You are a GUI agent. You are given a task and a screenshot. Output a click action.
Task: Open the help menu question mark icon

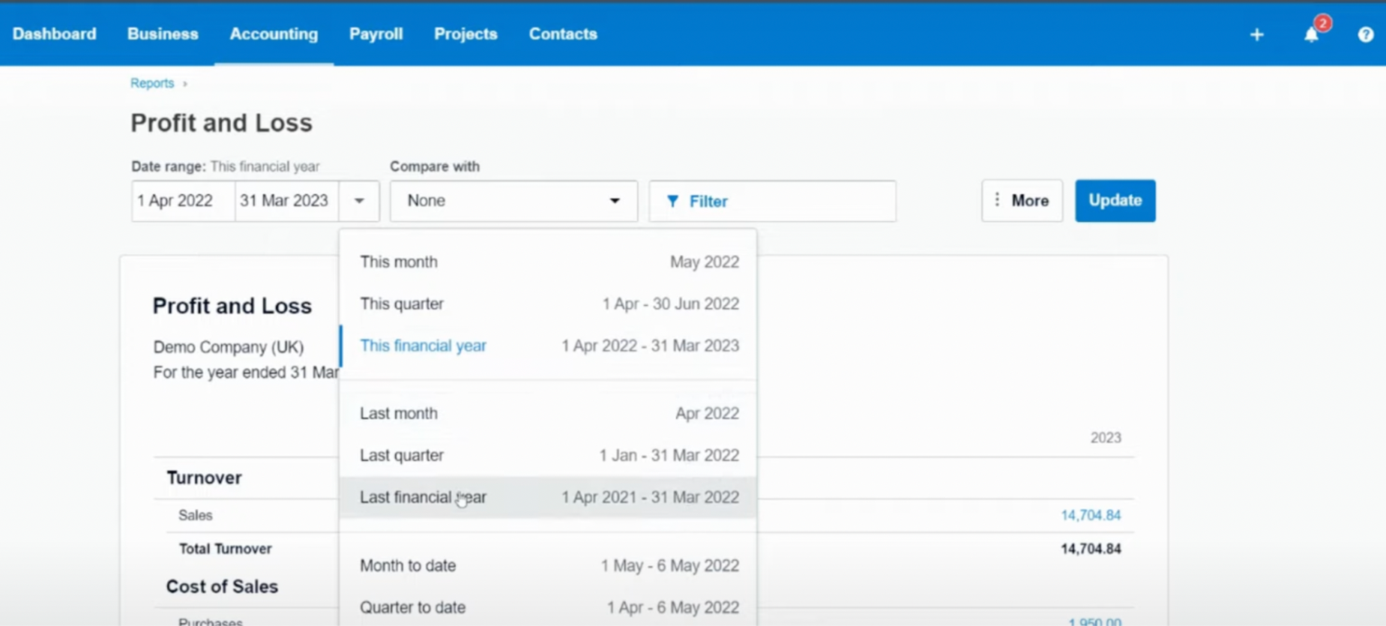[1365, 34]
